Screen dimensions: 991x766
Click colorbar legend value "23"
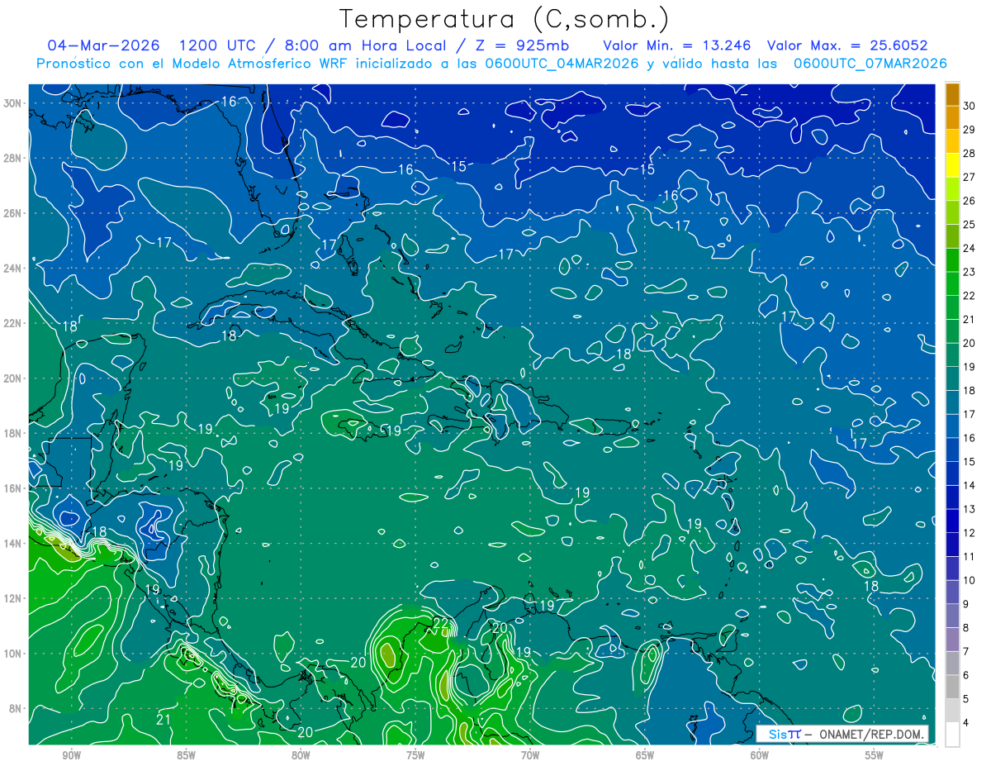(970, 272)
